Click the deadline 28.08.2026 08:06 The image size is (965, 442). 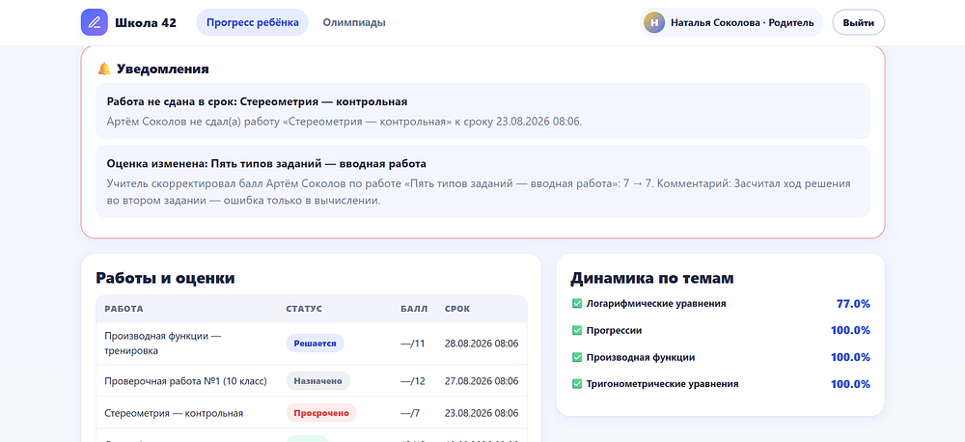click(x=482, y=344)
